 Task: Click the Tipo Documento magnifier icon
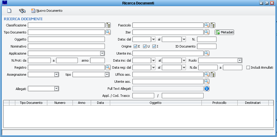[x=108, y=32]
